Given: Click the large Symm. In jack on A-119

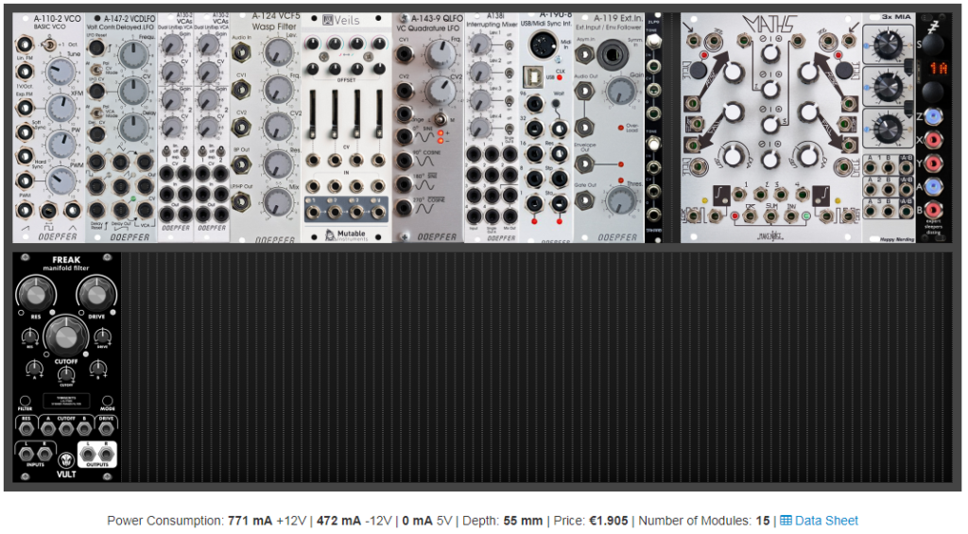Looking at the screenshot, I should (x=612, y=56).
